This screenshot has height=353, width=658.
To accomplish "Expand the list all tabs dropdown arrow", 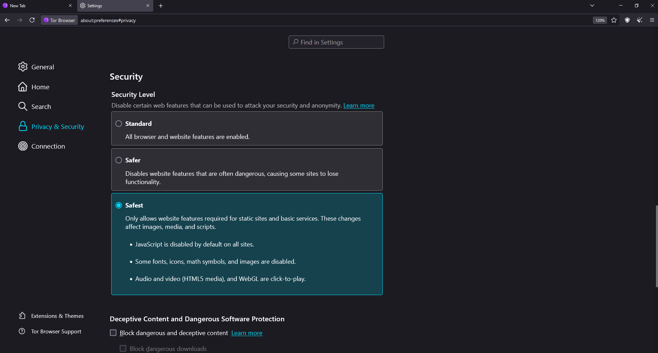I will (592, 6).
